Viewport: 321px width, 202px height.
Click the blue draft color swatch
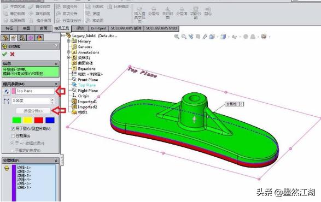click(x=50, y=120)
